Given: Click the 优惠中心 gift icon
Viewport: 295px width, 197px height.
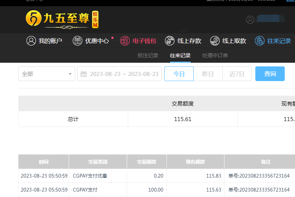Looking at the screenshot, I should point(77,41).
